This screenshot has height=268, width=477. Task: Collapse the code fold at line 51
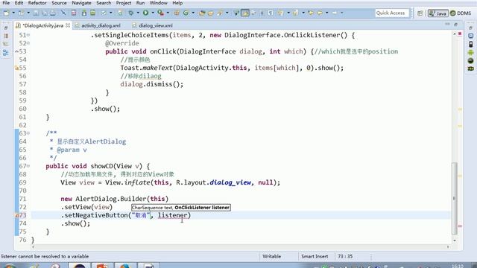[x=28, y=35]
